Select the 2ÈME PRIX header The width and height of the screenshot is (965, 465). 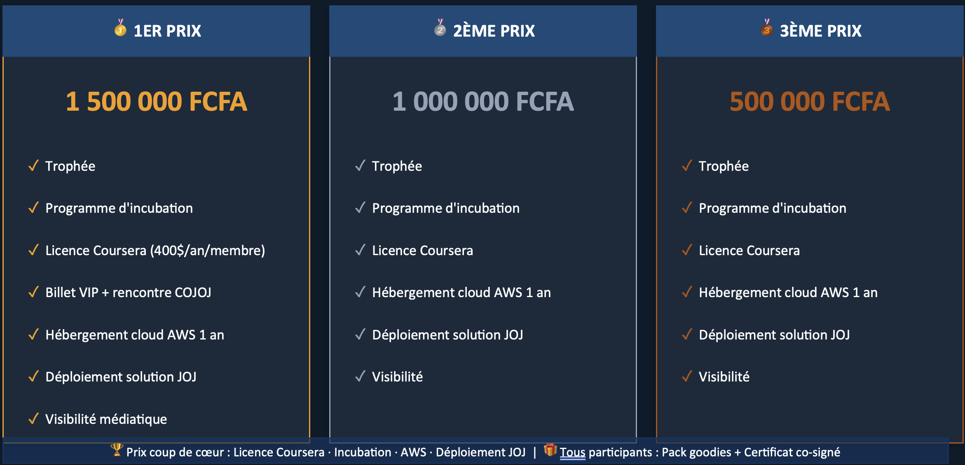(494, 31)
